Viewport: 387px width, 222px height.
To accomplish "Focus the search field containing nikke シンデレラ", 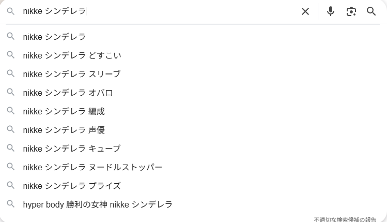I will click(155, 11).
